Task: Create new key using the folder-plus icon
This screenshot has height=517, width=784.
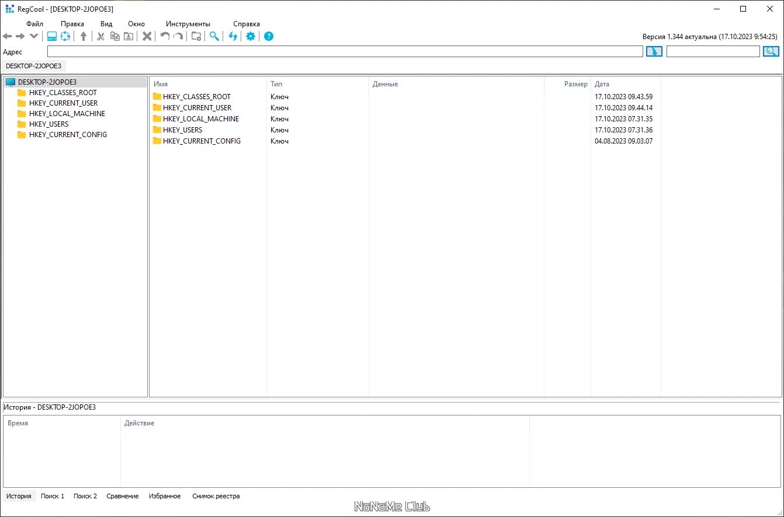Action: click(x=196, y=36)
